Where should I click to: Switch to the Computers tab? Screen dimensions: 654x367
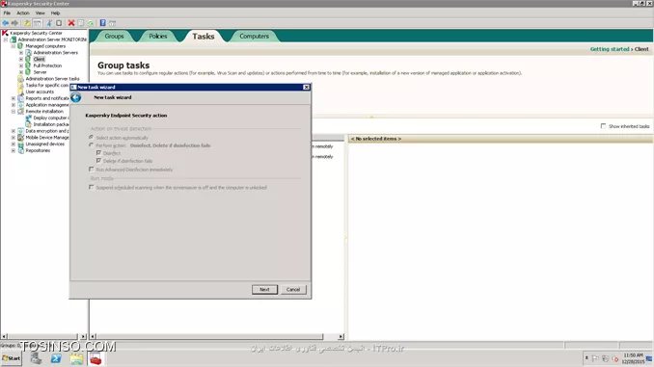click(x=254, y=37)
